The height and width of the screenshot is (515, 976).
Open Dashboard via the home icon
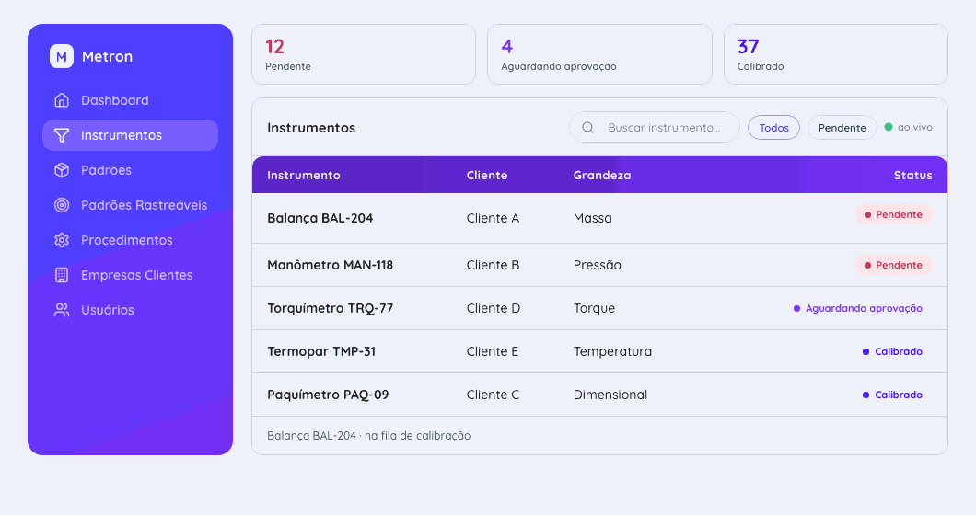pyautogui.click(x=62, y=100)
